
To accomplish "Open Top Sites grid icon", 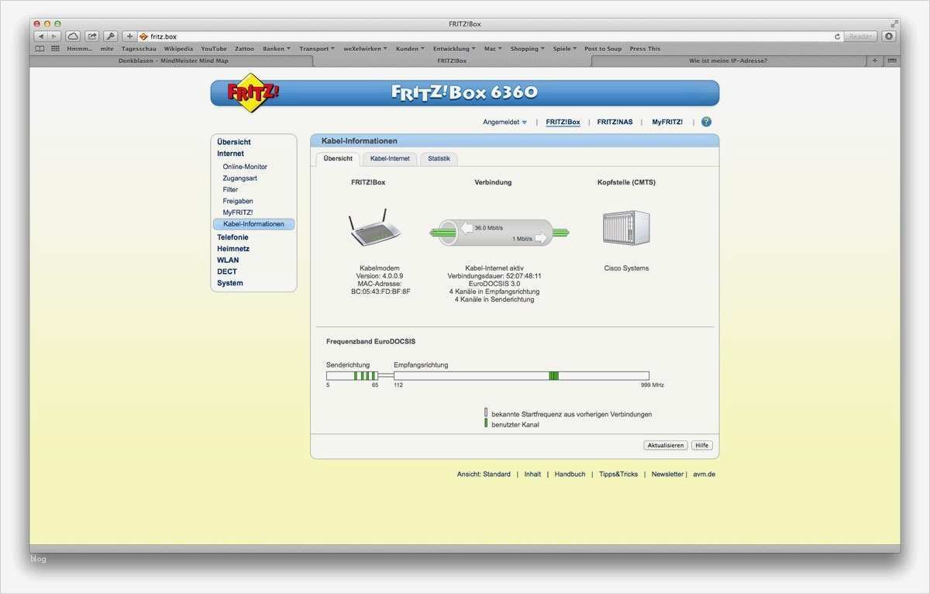I will 56,48.
